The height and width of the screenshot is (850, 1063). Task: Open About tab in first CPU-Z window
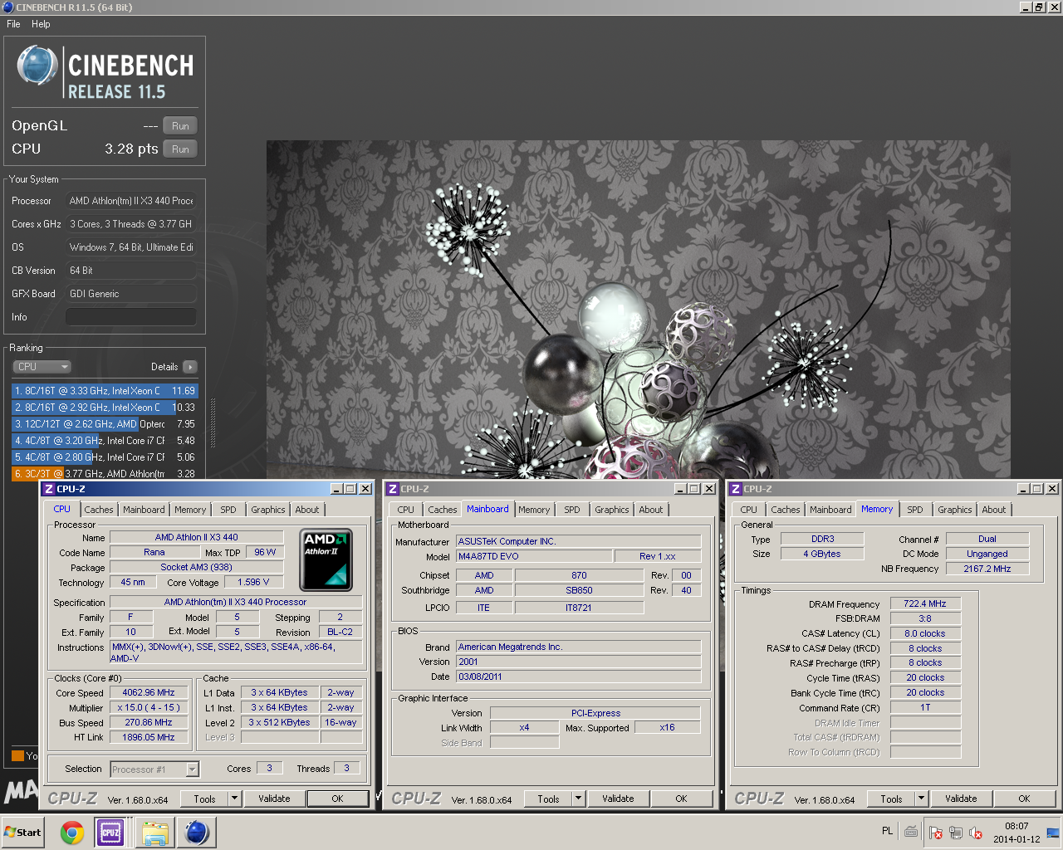pyautogui.click(x=307, y=510)
